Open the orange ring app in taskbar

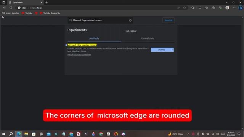pos(116,134)
